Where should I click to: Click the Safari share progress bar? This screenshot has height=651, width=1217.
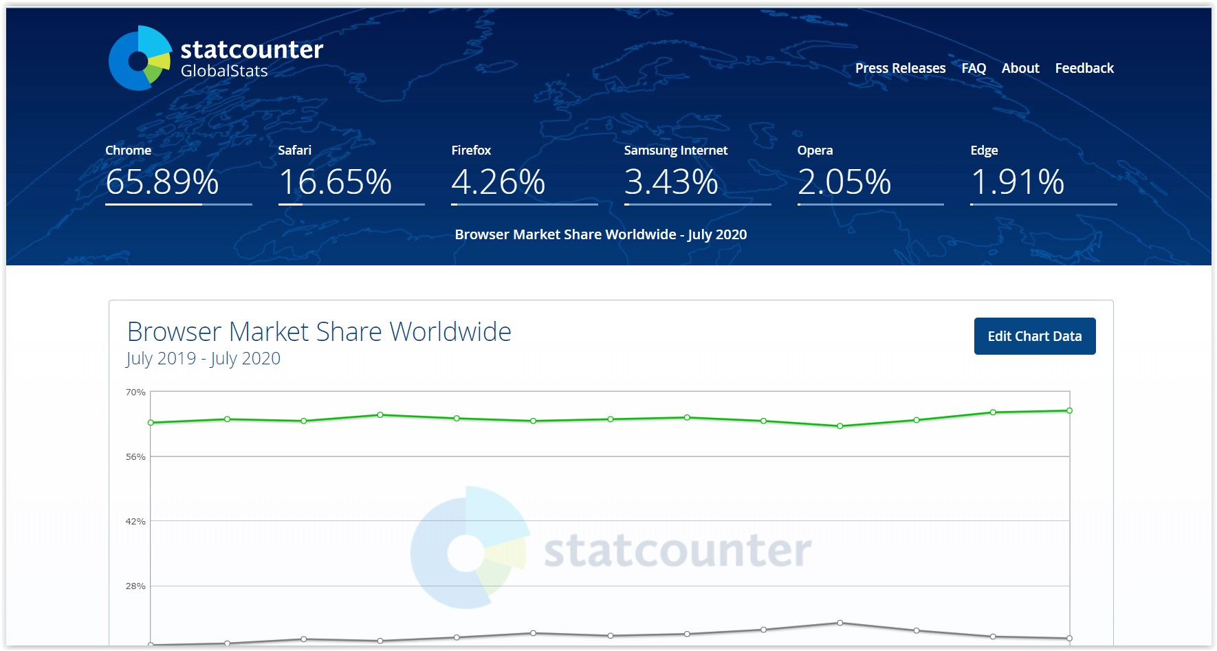click(351, 204)
